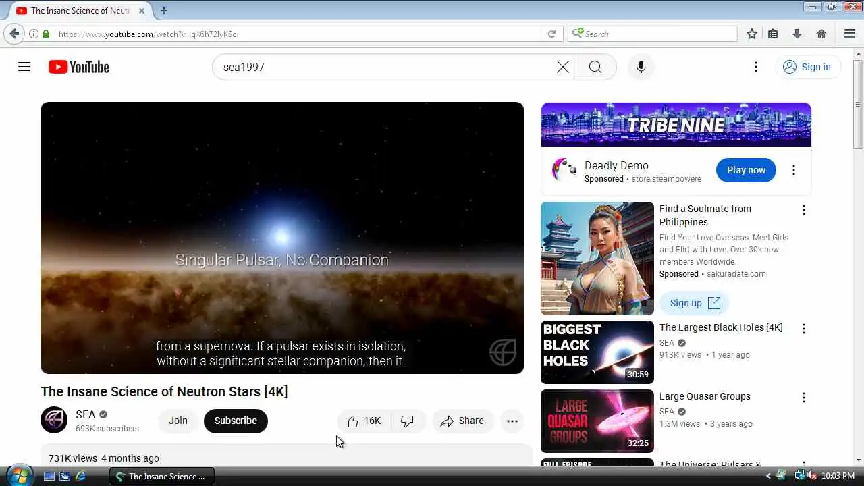Screen dimensions: 864x486
Task: Open the browser hamburger menu
Action: [850, 34]
